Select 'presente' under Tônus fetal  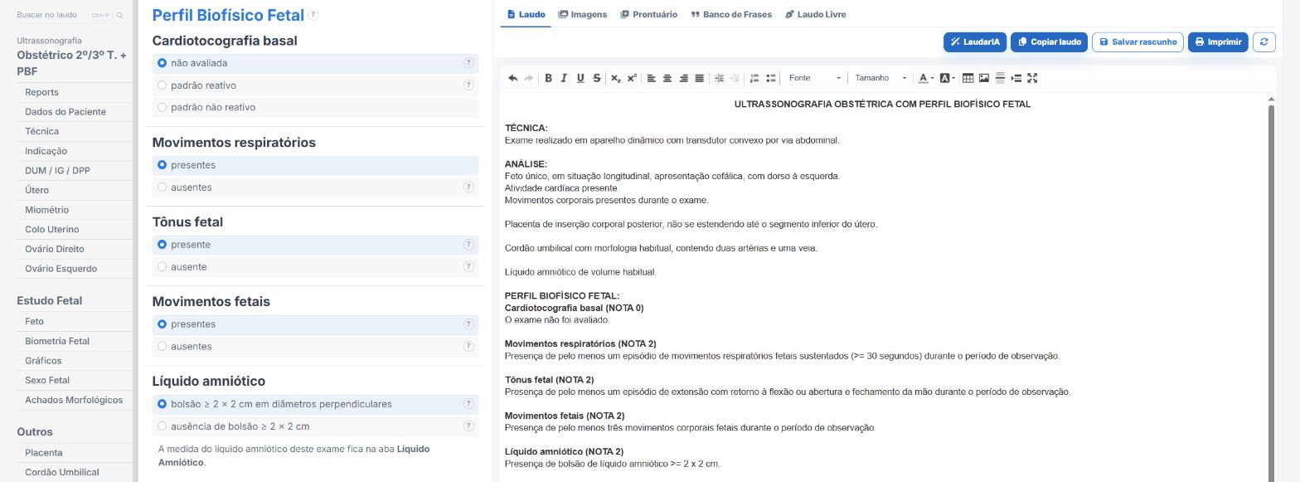(x=316, y=245)
